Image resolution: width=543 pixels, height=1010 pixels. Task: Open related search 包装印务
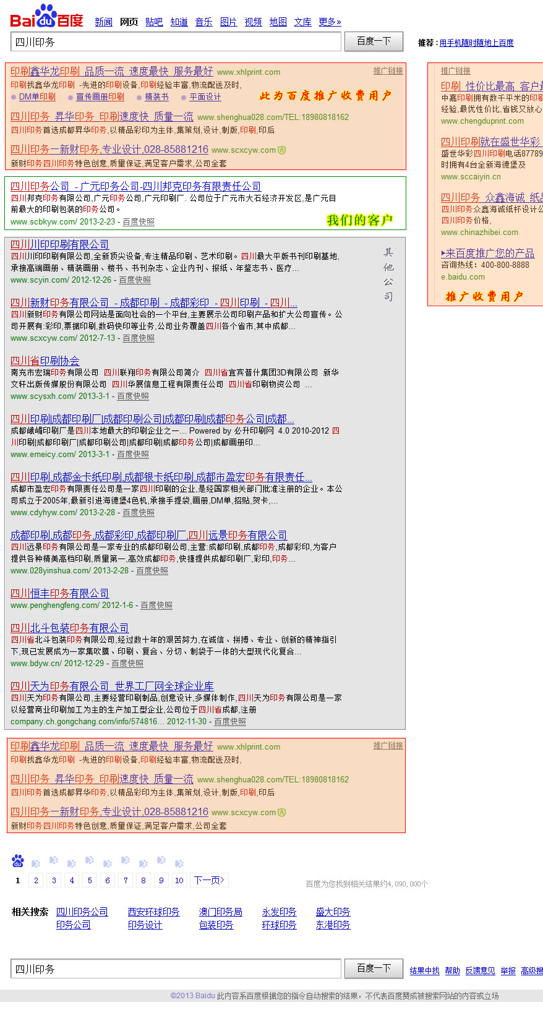[x=216, y=925]
